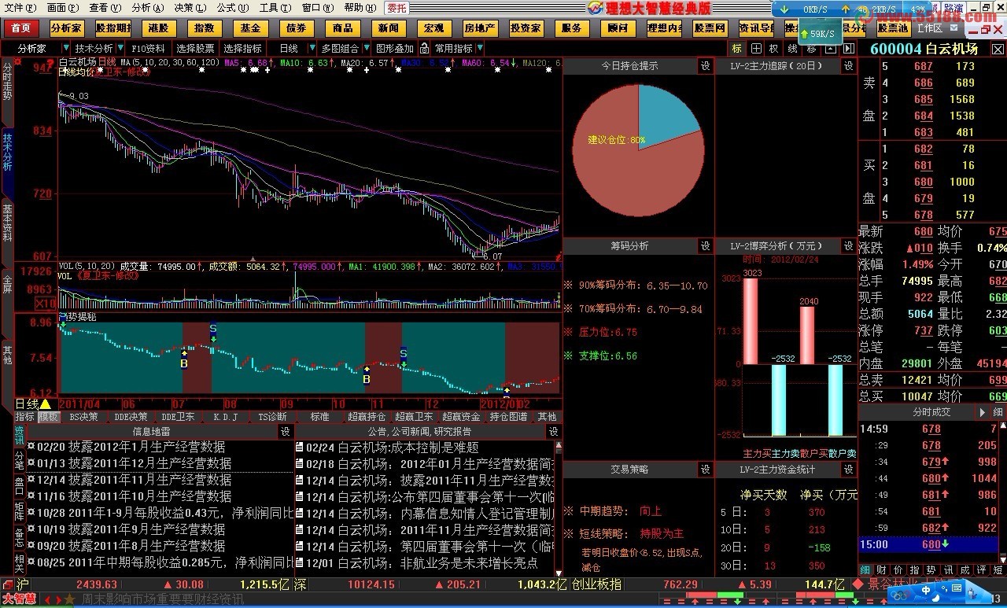Open 设 settings of LV-2主力资金统计 panel
The image size is (1007, 608).
tap(849, 470)
